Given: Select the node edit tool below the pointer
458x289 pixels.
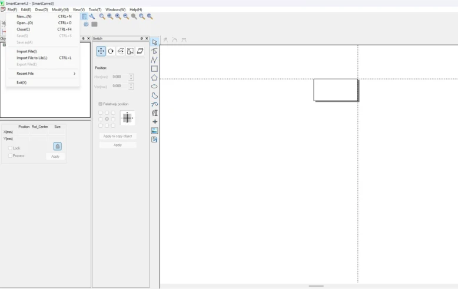Looking at the screenshot, I should tap(154, 51).
